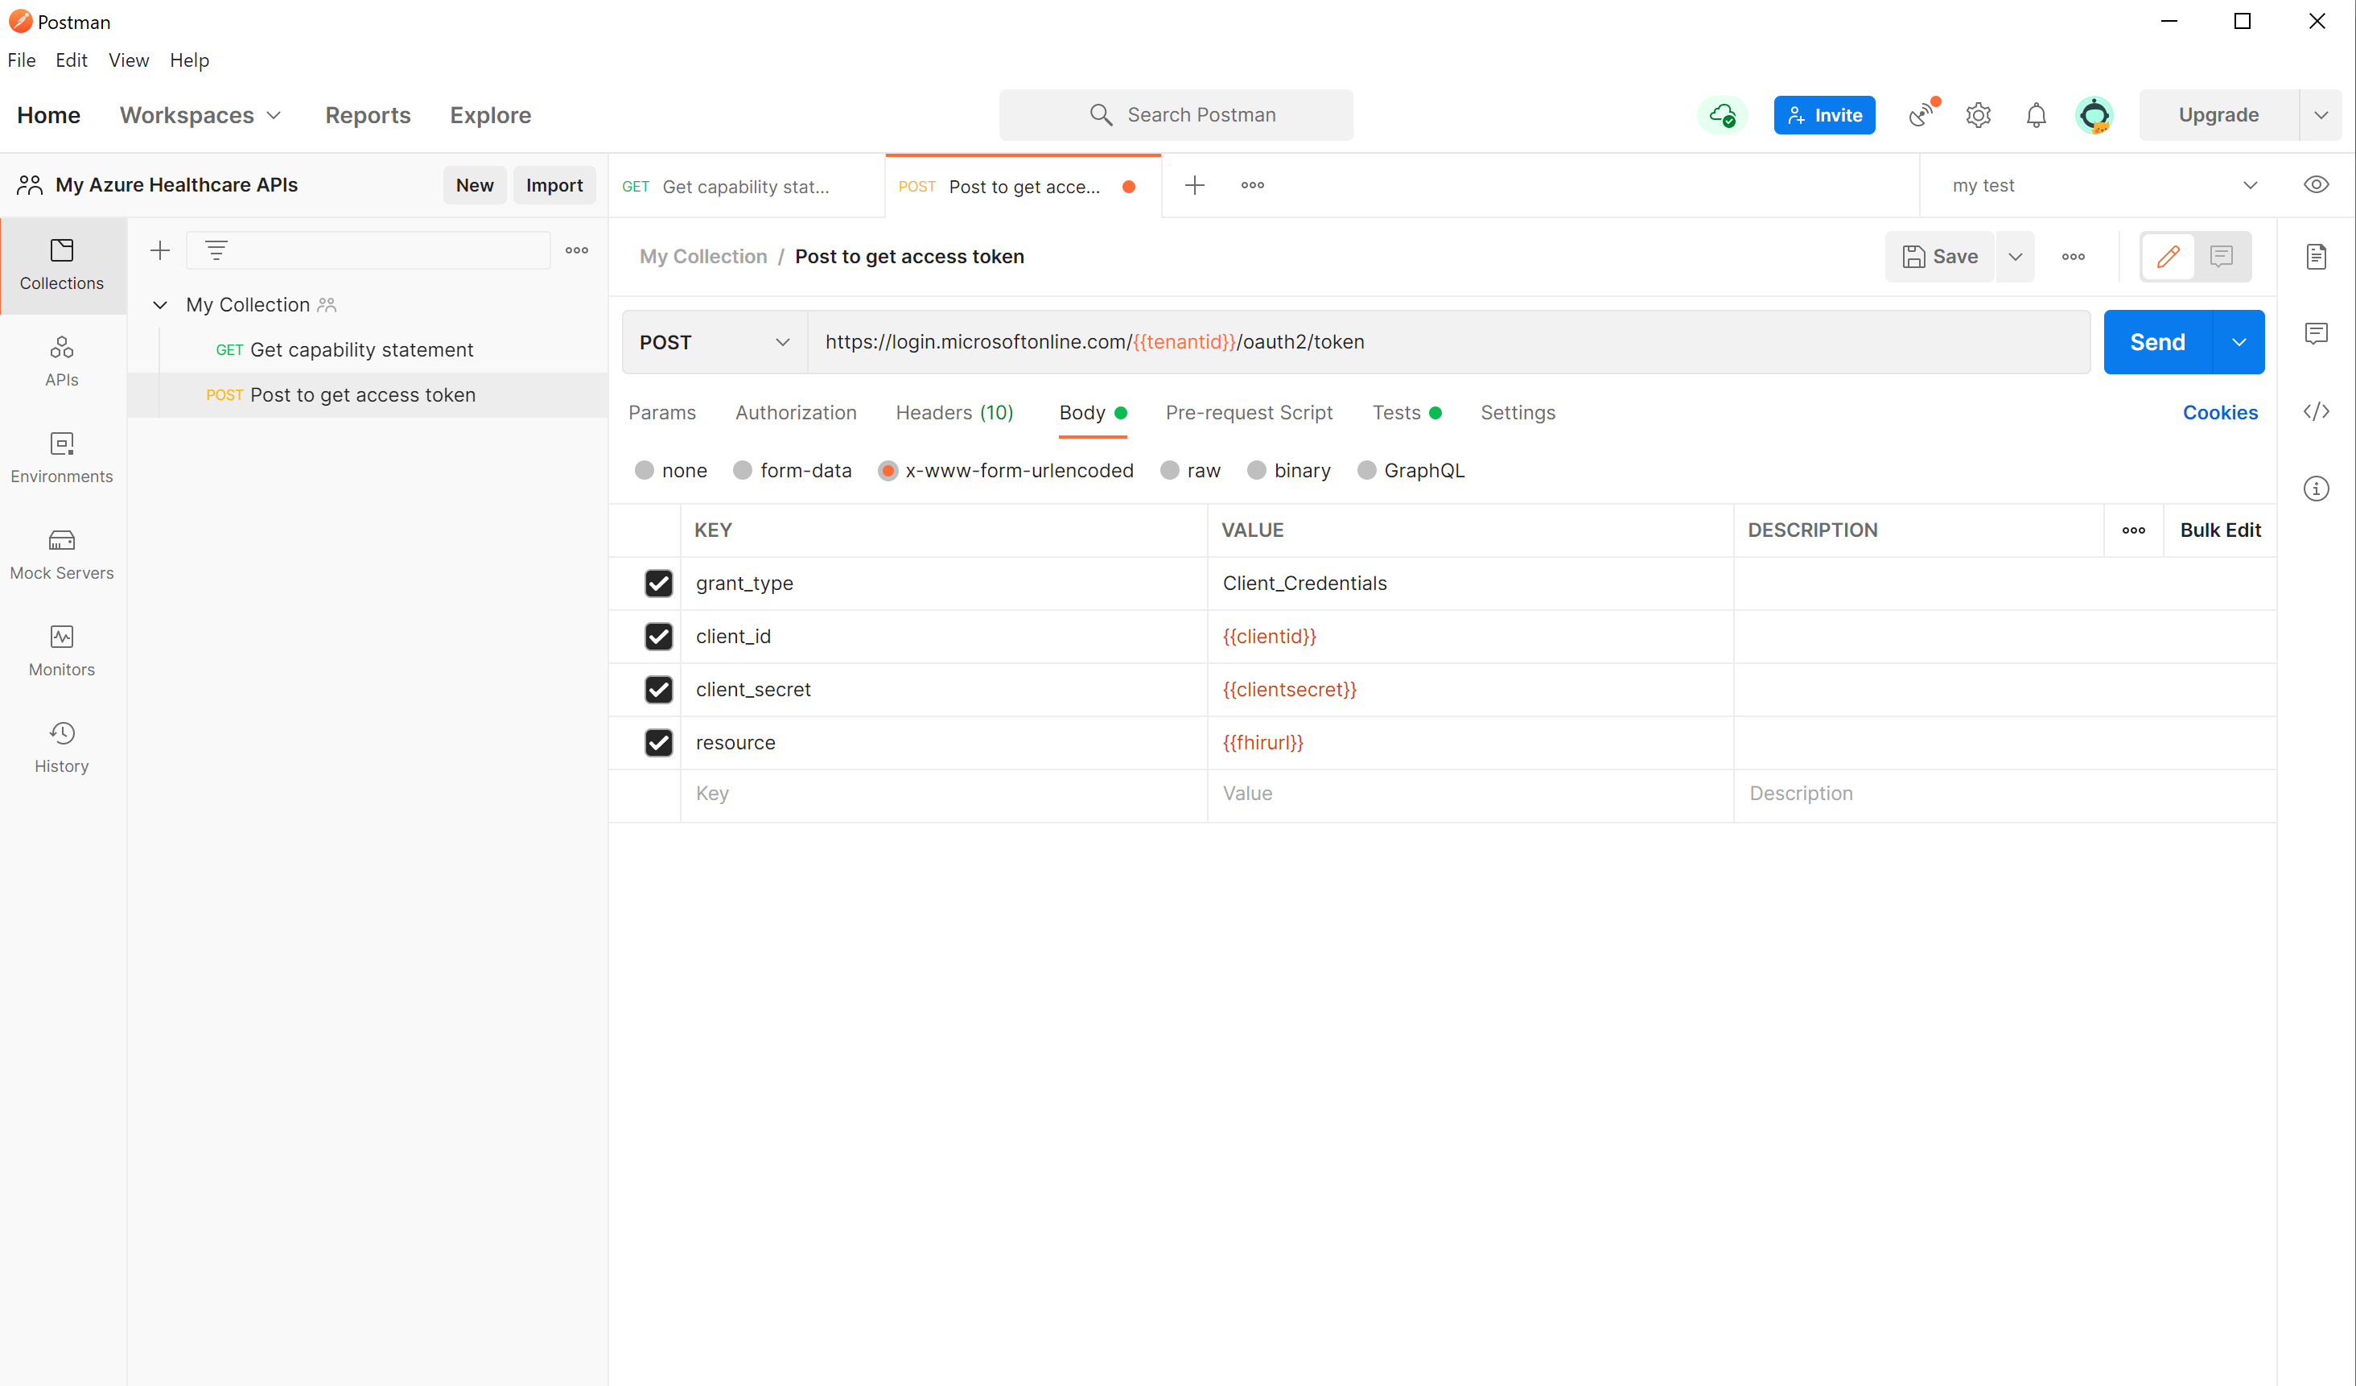Open the Workspaces dropdown
2356x1386 pixels.
point(200,115)
